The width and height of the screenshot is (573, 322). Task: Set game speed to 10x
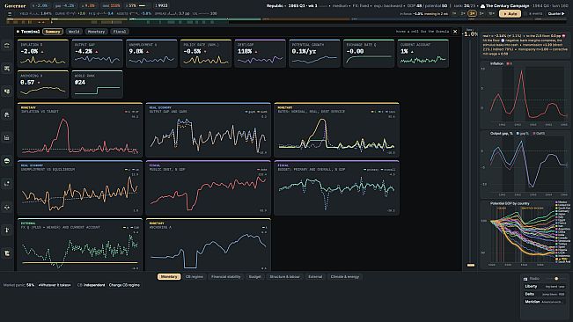(x=491, y=13)
